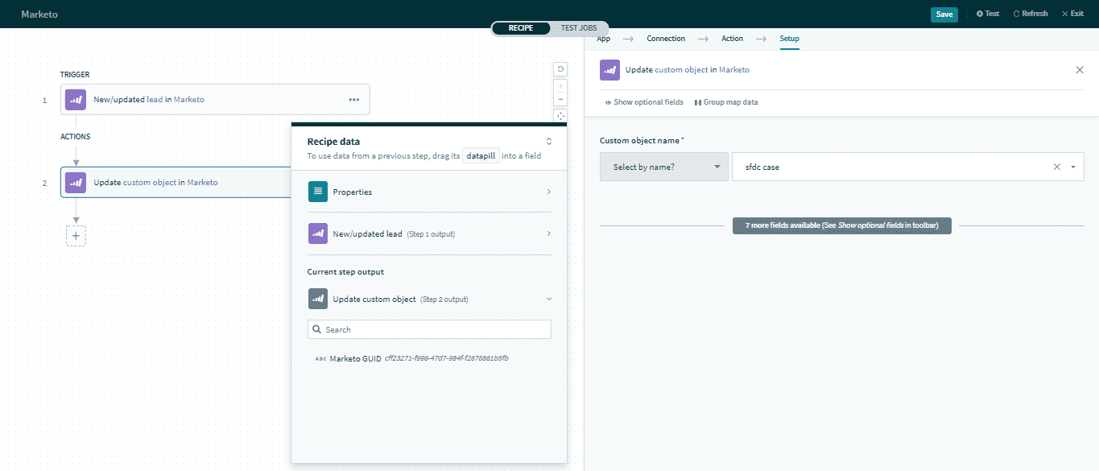Click the canvas zoom out button
Image resolution: width=1099 pixels, height=471 pixels.
click(560, 100)
